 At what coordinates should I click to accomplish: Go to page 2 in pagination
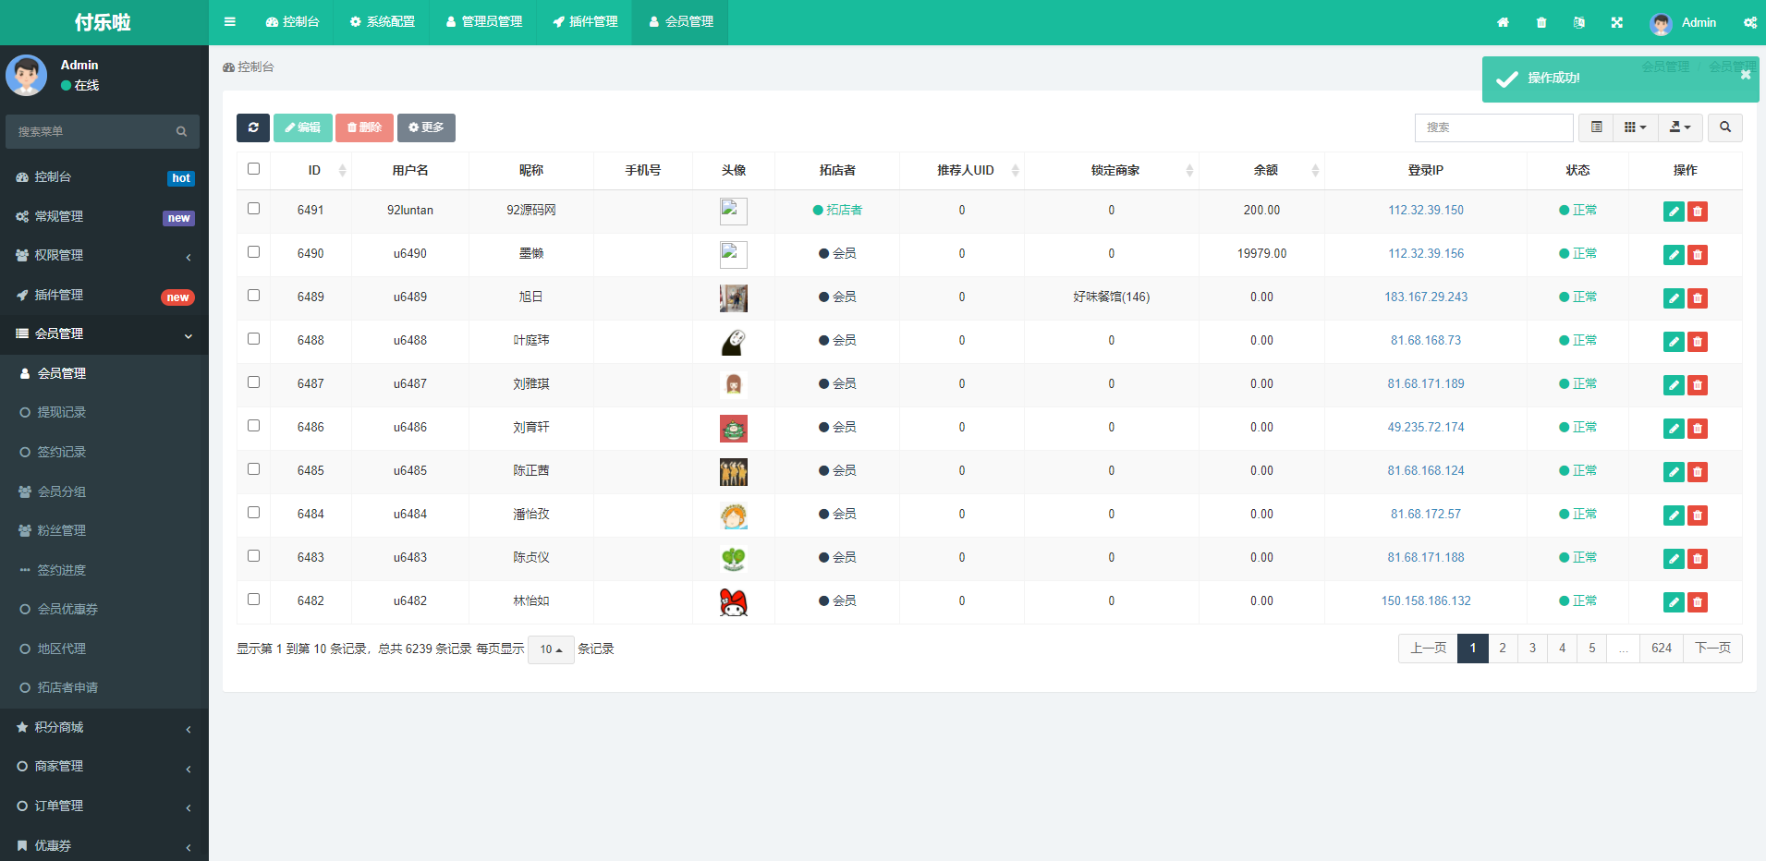tap(1503, 649)
